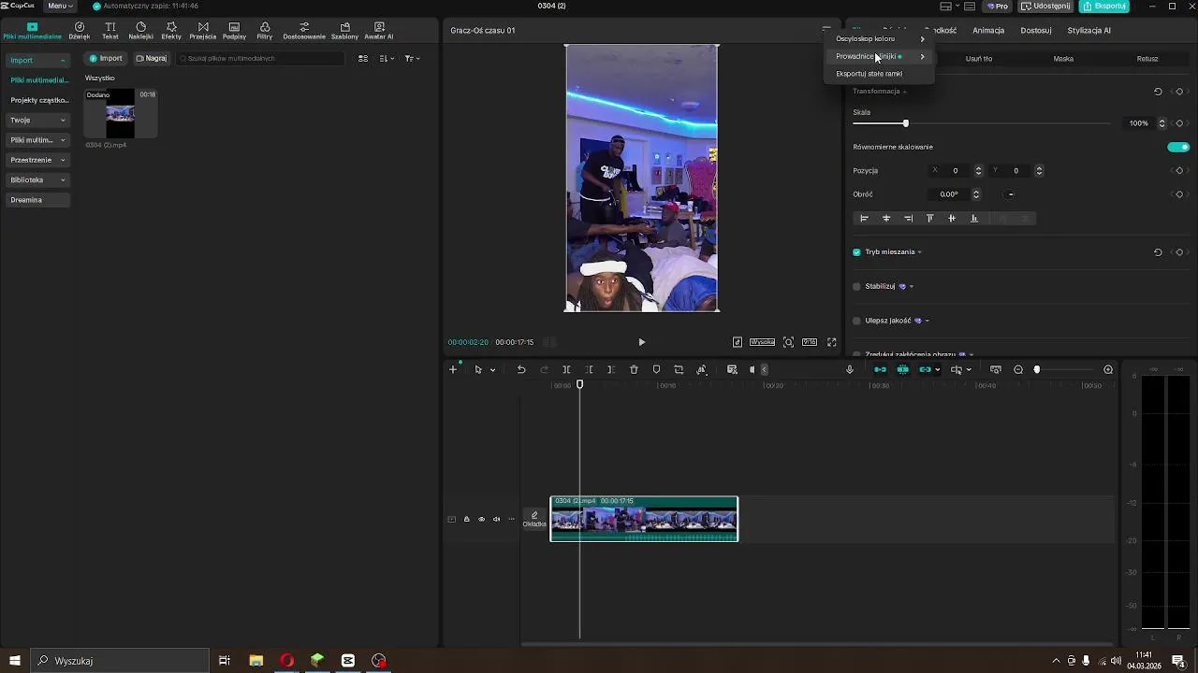Image resolution: width=1198 pixels, height=673 pixels.
Task: Click the Udostępnij share button
Action: pos(1045,6)
